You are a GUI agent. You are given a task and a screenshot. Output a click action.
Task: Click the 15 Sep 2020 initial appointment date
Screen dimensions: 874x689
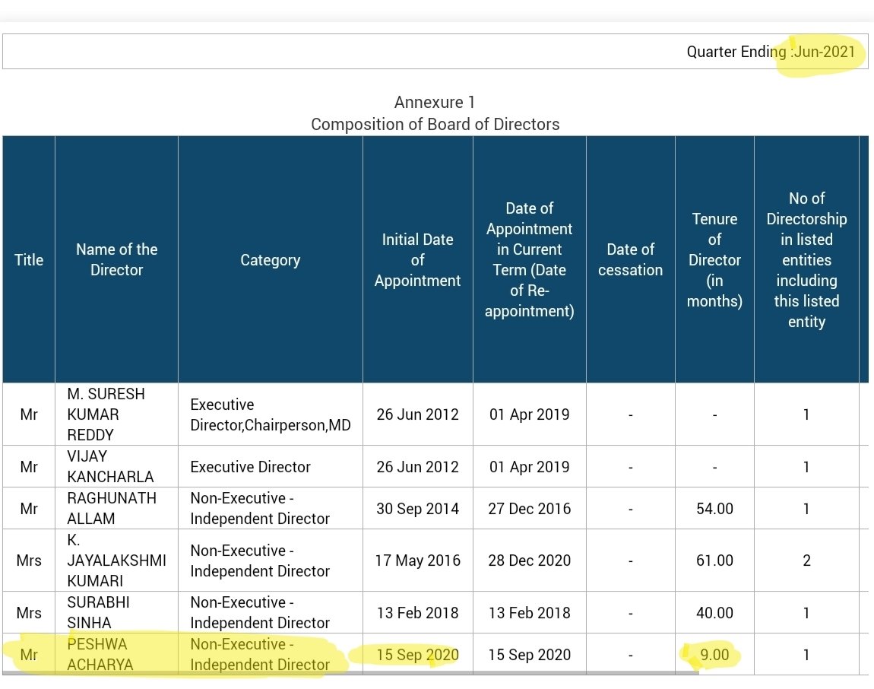point(417,655)
